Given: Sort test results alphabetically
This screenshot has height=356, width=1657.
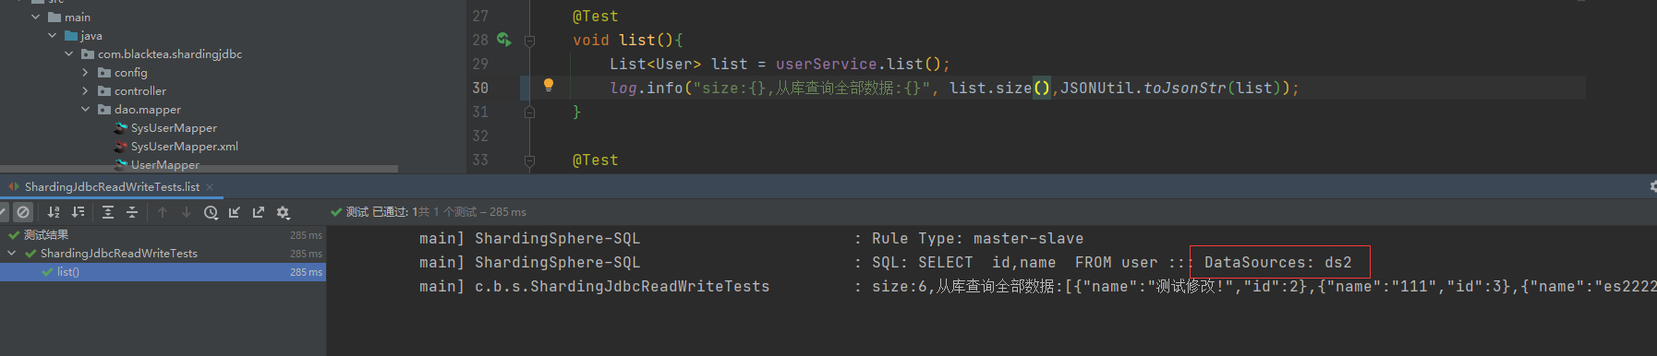Looking at the screenshot, I should (54, 212).
